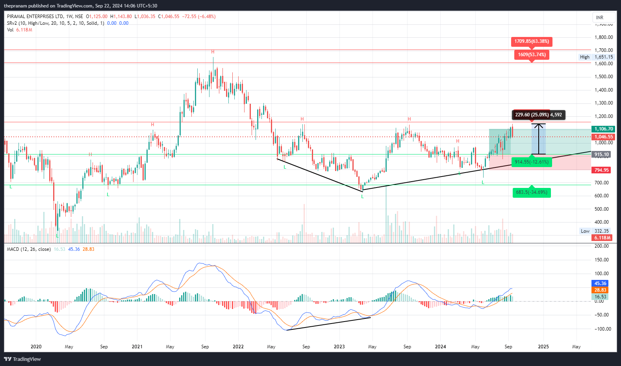The height and width of the screenshot is (366, 621).
Task: Click the 229.60 (25.09%) measurement tooltip
Action: tap(538, 115)
